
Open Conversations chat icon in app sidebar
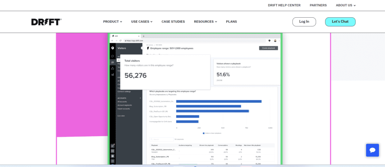(x=112, y=56)
